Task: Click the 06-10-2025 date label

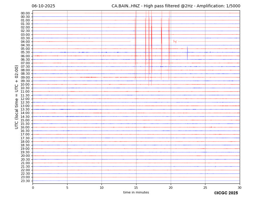Action: tap(43, 6)
